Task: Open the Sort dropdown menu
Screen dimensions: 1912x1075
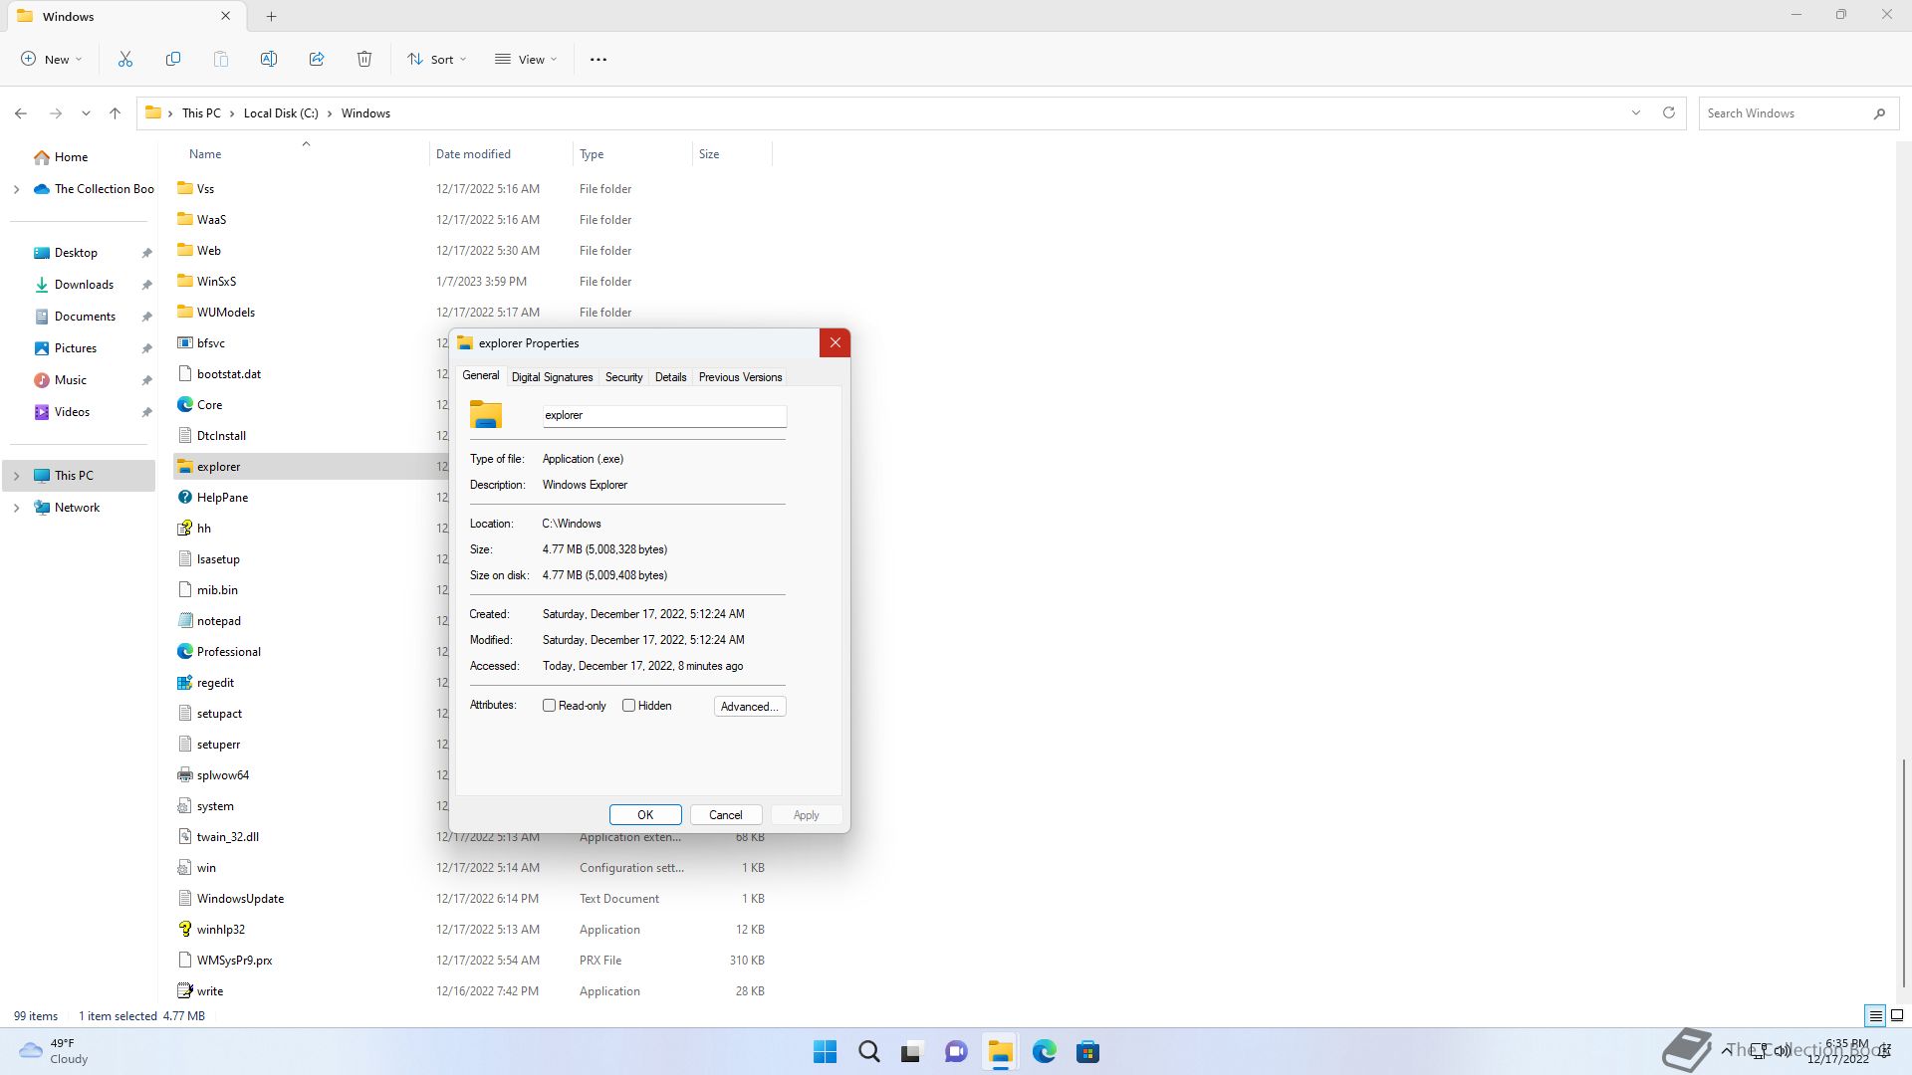Action: [437, 60]
